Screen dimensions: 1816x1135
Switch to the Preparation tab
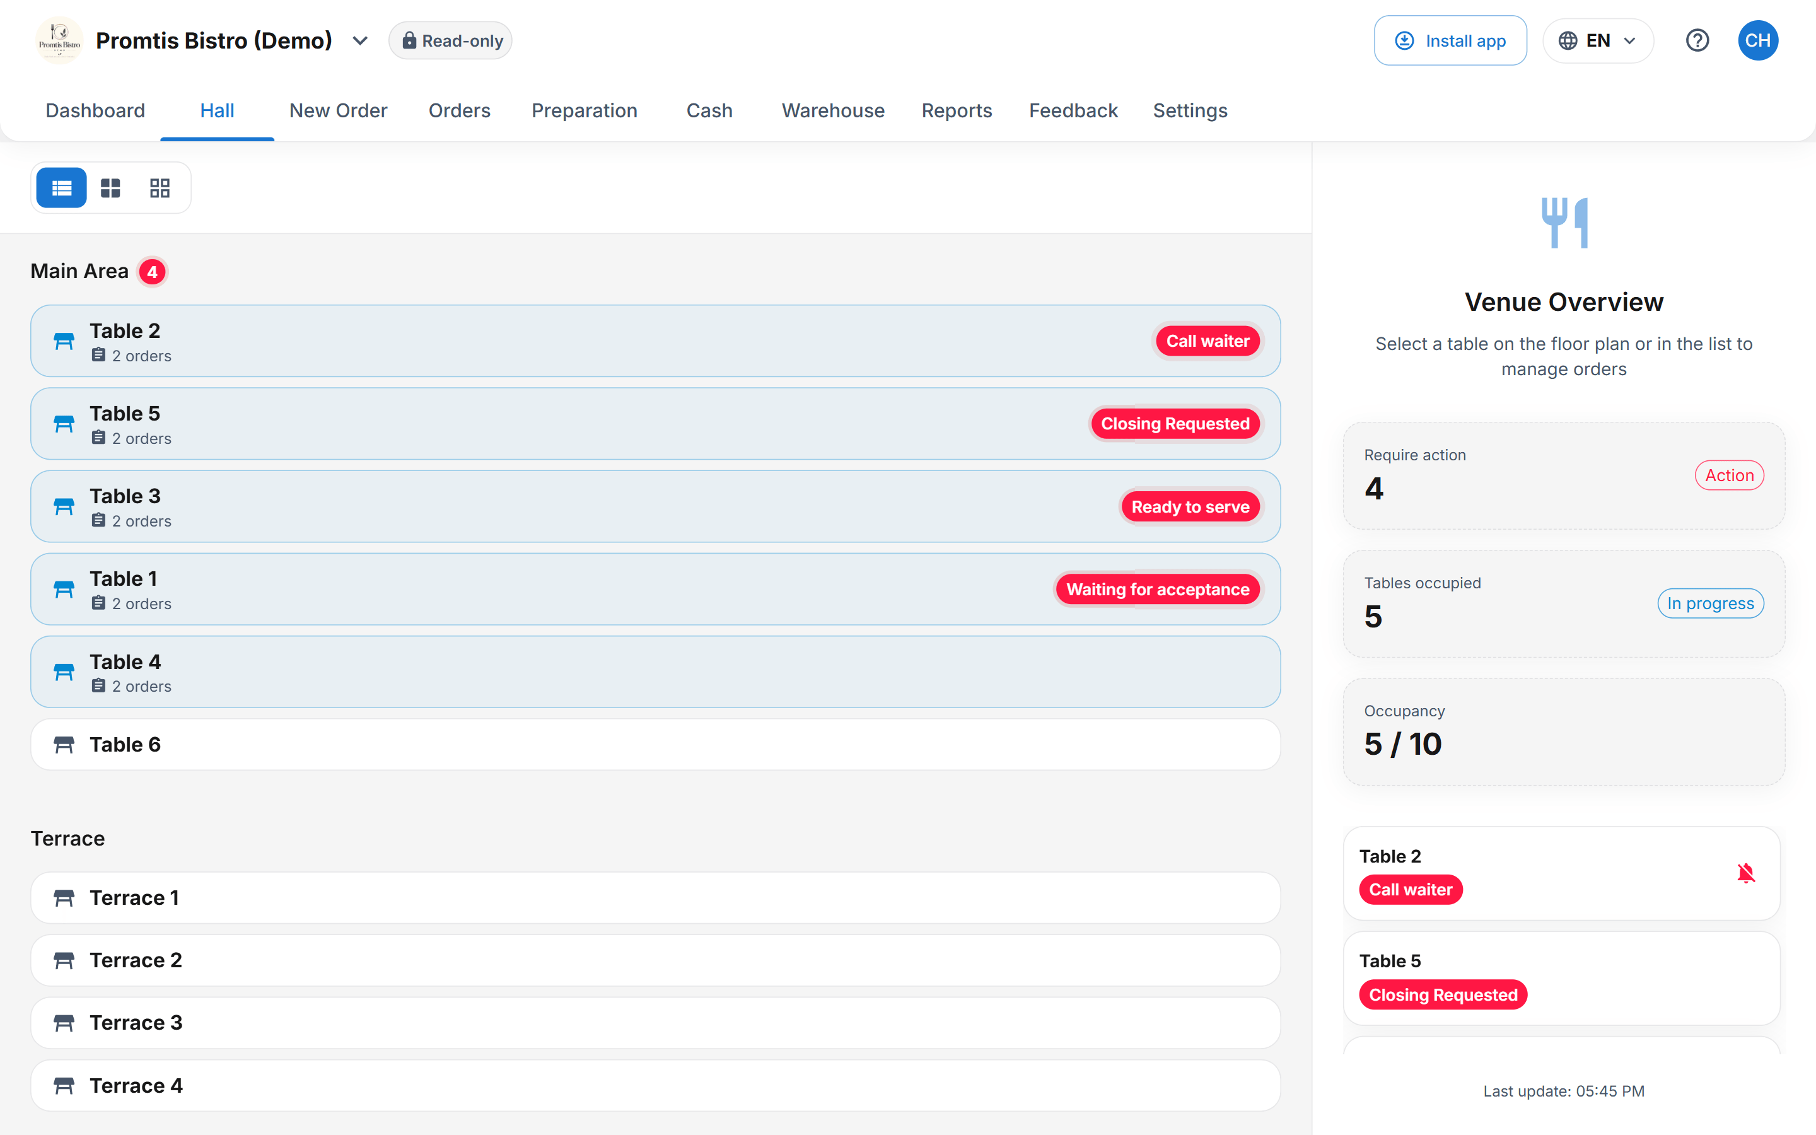(585, 110)
